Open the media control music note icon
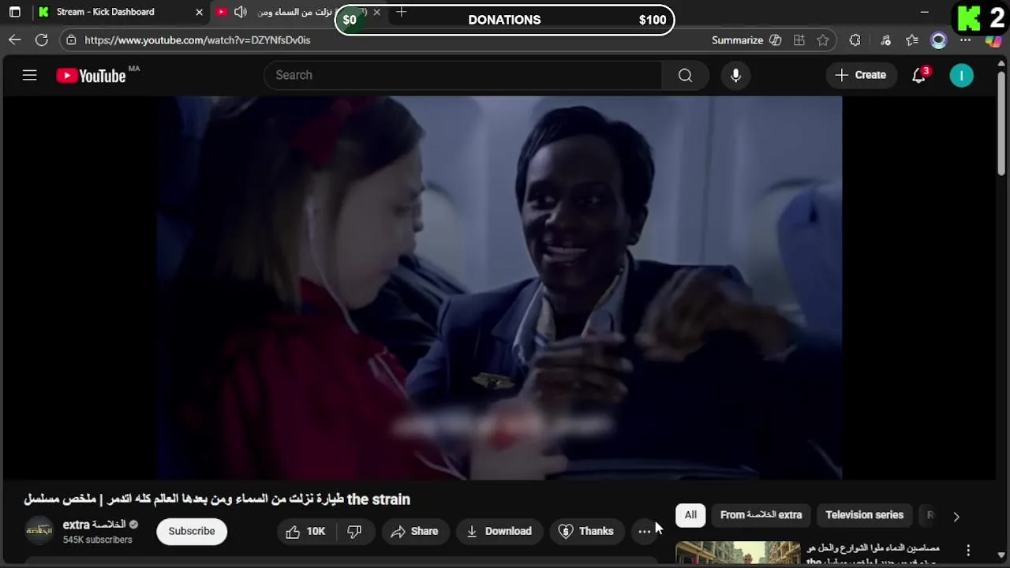1010x568 pixels. coord(885,39)
